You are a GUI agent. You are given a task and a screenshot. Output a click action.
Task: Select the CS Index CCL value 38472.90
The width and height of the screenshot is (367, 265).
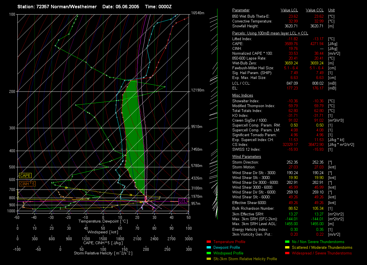[316, 145]
